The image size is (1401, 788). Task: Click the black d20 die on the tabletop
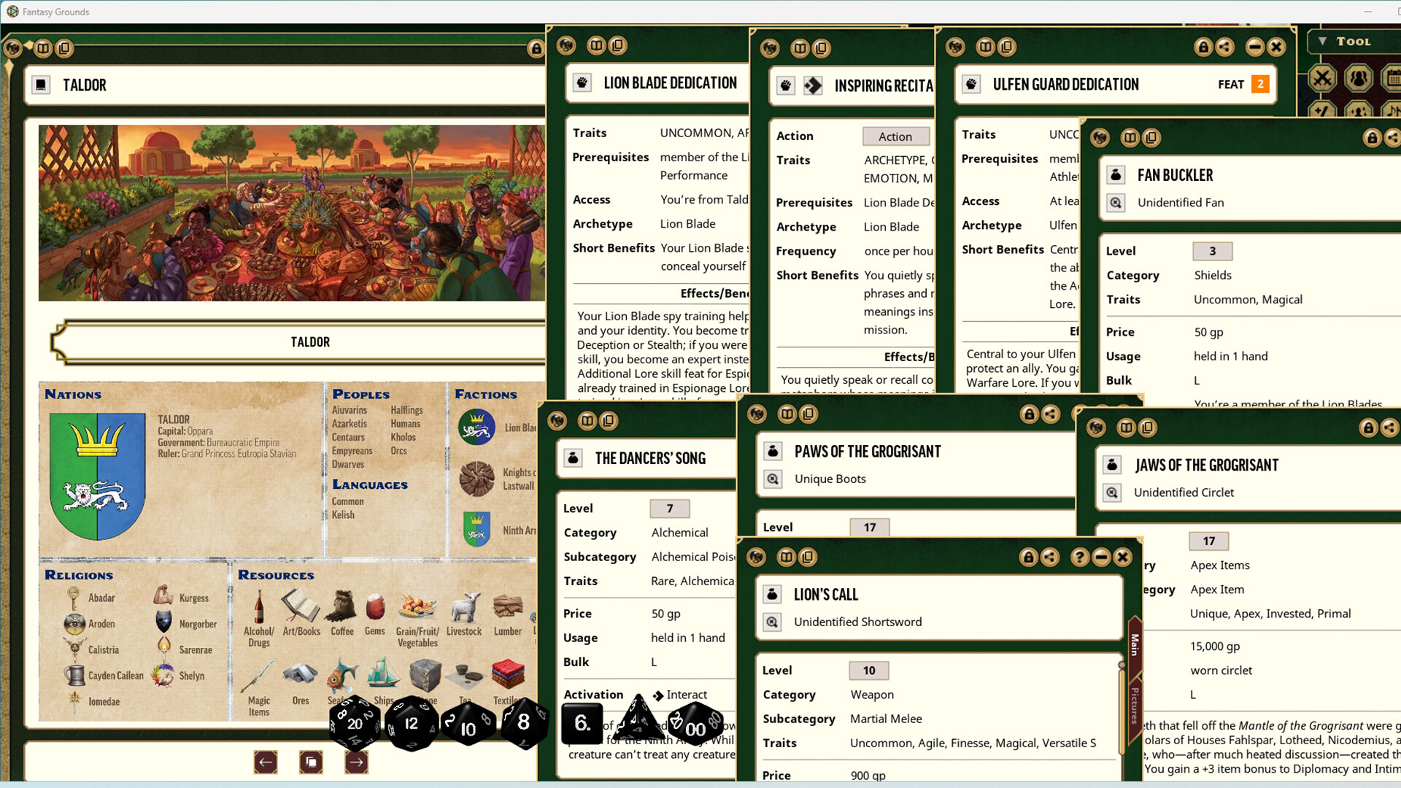point(355,725)
